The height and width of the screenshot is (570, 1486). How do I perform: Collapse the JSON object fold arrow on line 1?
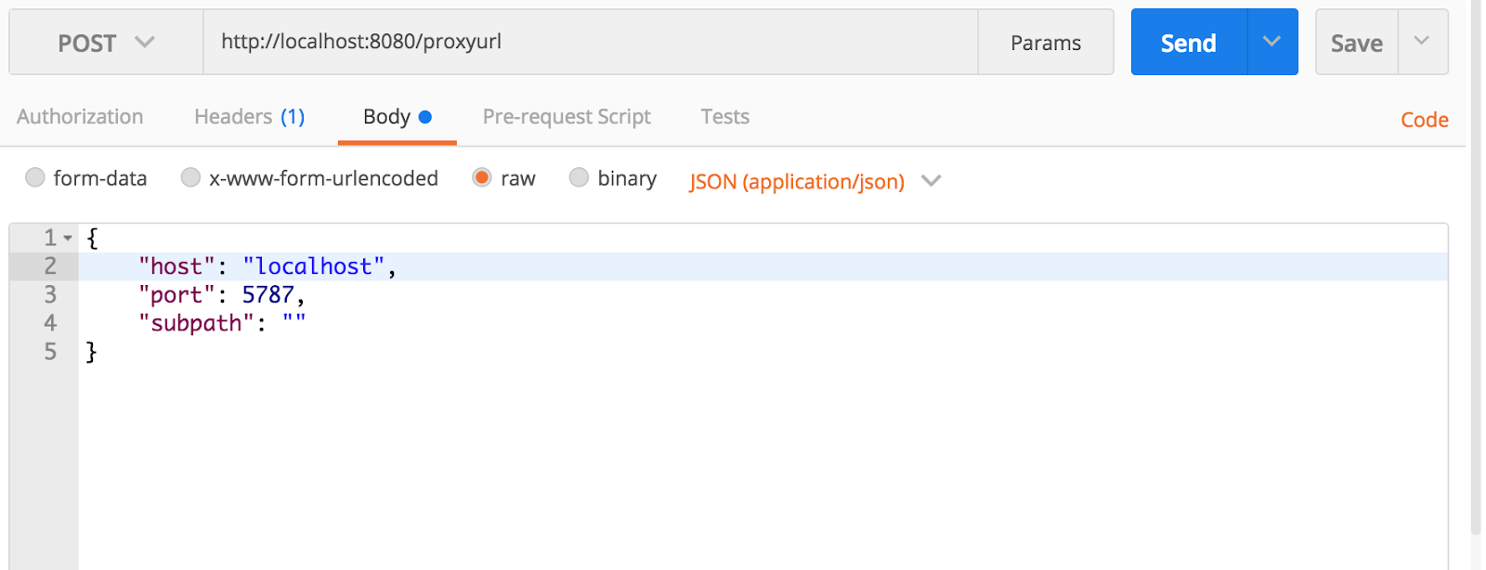68,239
